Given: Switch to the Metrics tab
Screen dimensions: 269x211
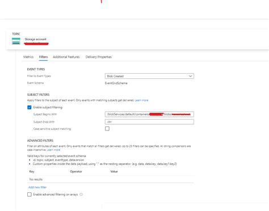Looking at the screenshot, I should pyautogui.click(x=28, y=57).
